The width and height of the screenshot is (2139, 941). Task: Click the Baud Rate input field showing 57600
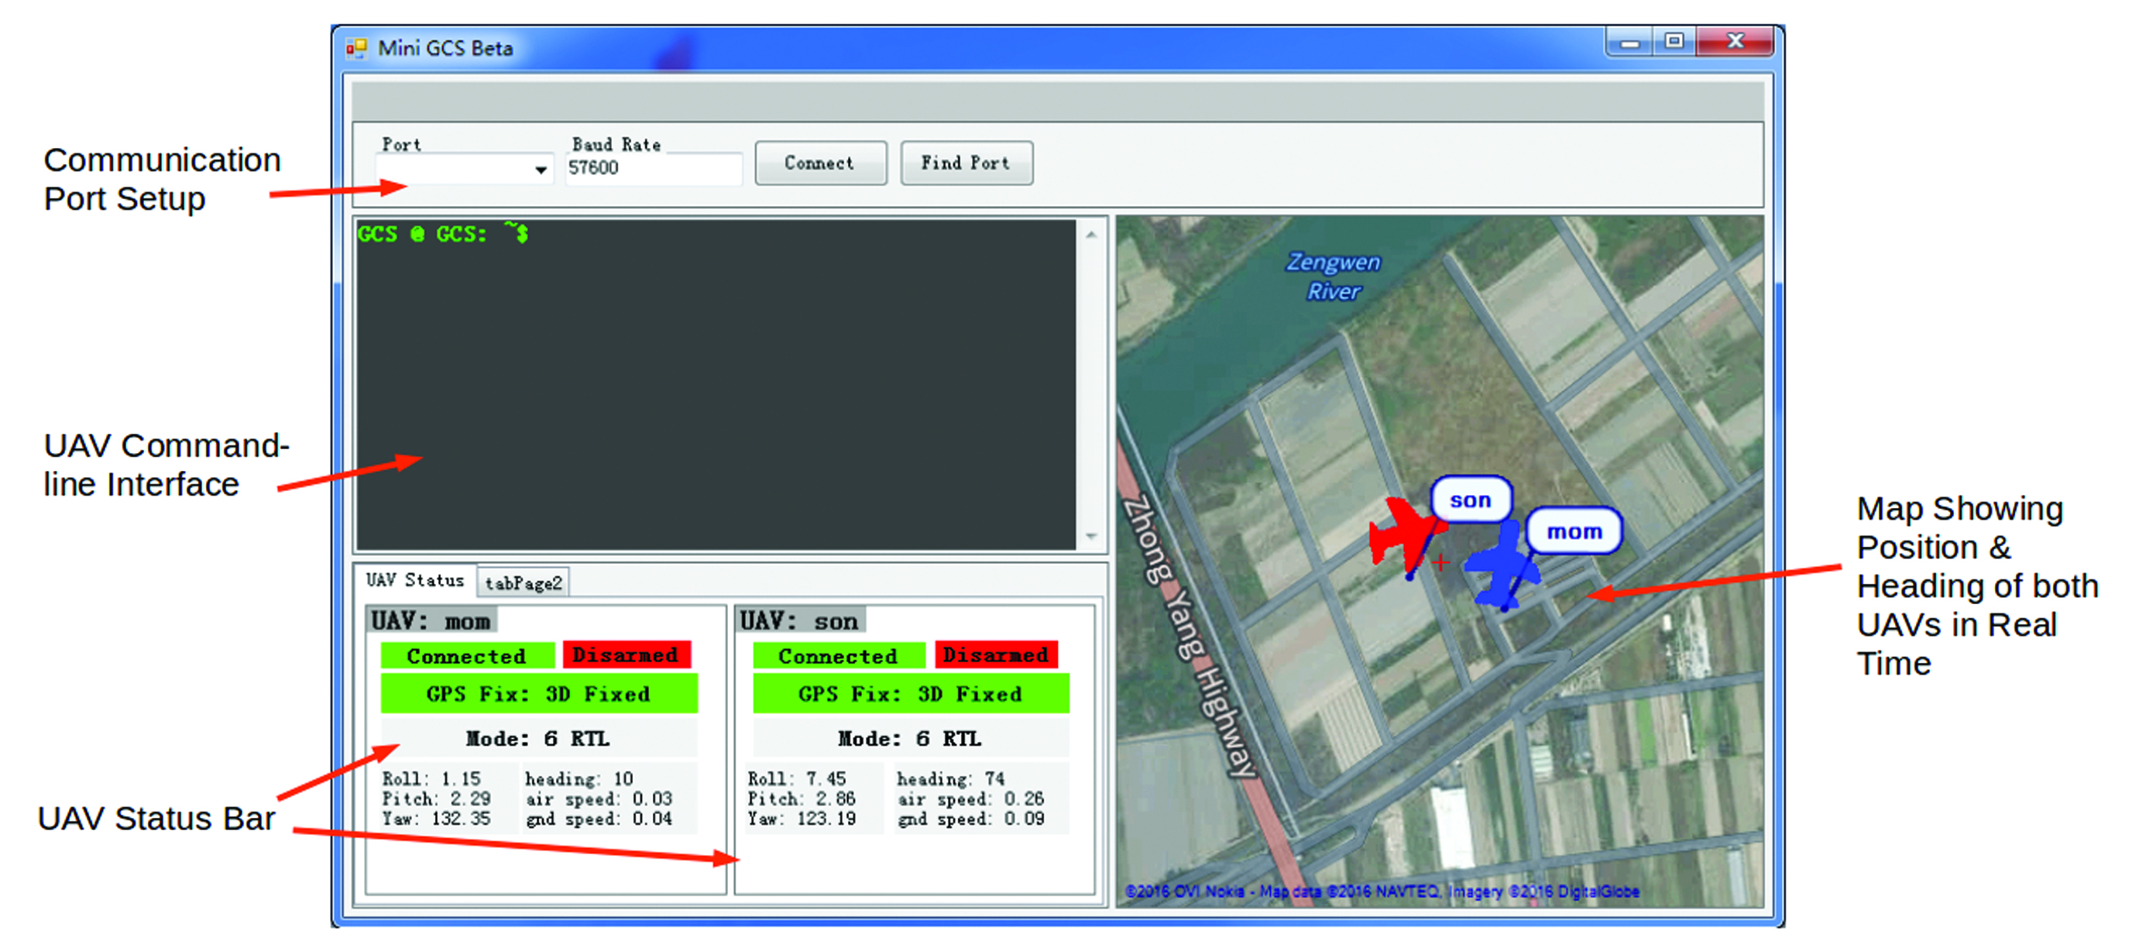(653, 169)
